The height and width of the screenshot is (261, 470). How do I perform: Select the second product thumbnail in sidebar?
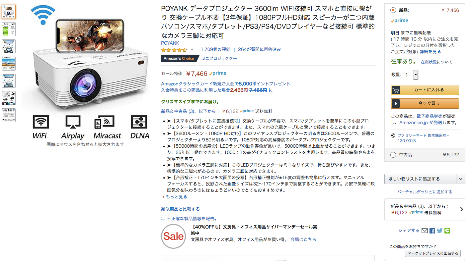(8, 29)
